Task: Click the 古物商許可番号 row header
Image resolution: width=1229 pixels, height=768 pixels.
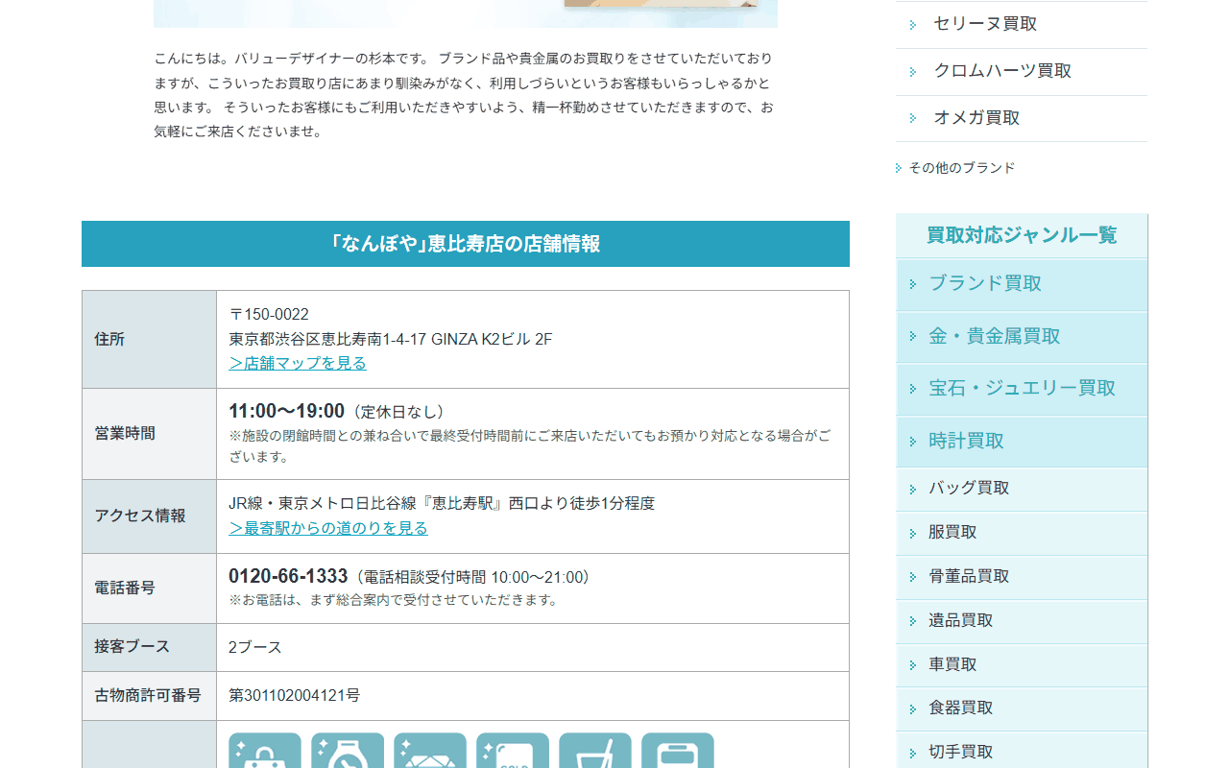Action: click(149, 696)
